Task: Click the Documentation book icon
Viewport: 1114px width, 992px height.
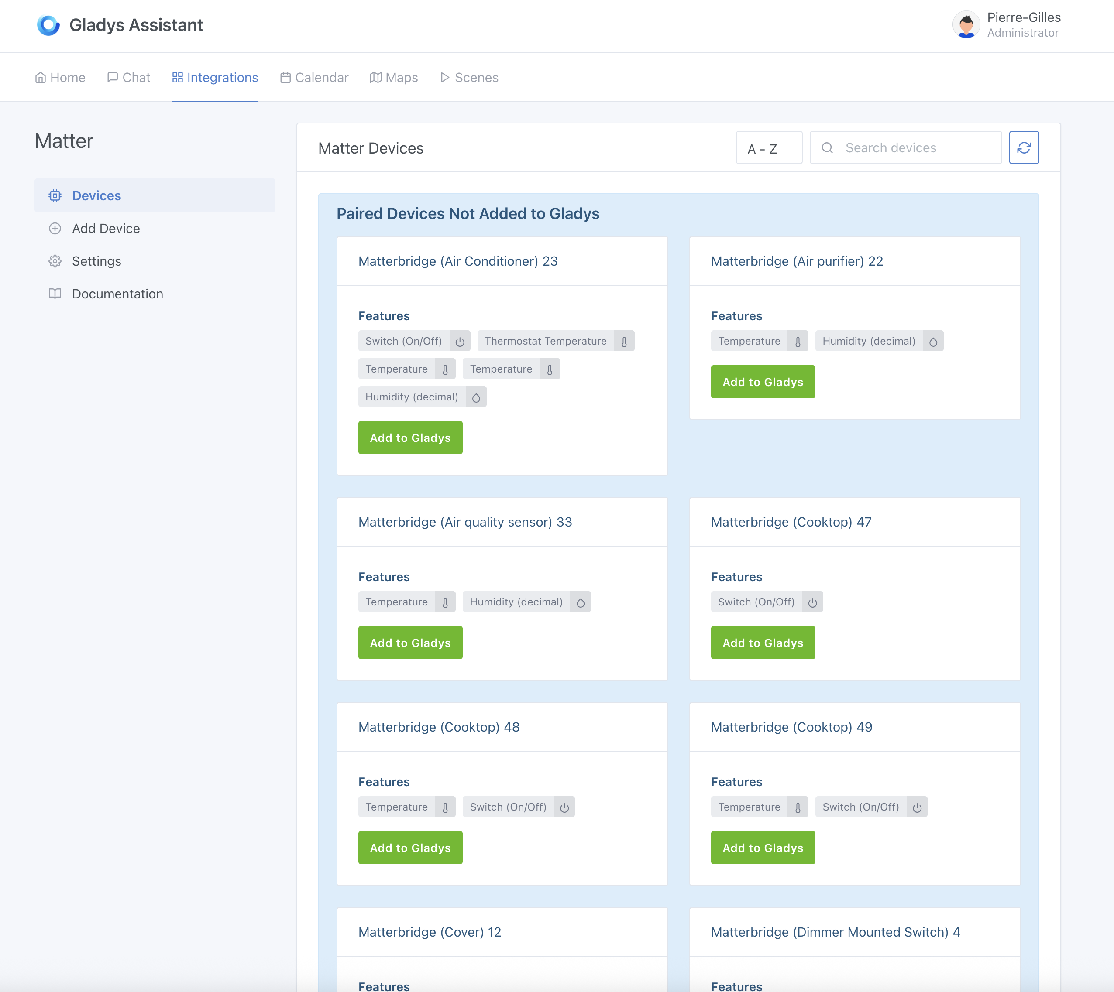Action: click(x=55, y=294)
